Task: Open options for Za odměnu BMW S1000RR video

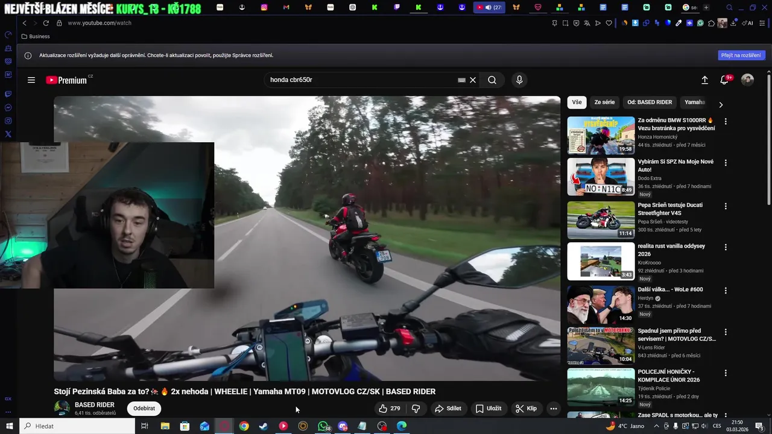Action: pos(726,121)
